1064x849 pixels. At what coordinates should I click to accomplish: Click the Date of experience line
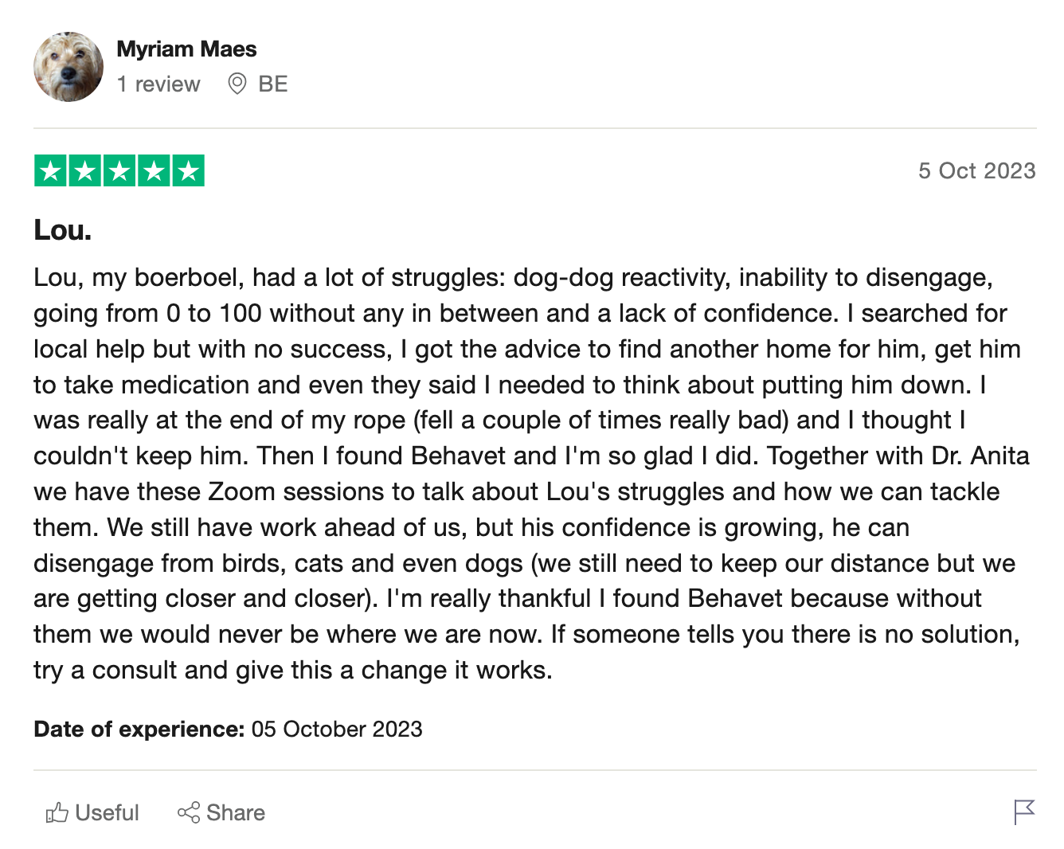tap(228, 729)
